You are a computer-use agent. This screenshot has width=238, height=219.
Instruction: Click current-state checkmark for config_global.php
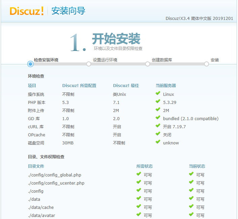pos(191,174)
